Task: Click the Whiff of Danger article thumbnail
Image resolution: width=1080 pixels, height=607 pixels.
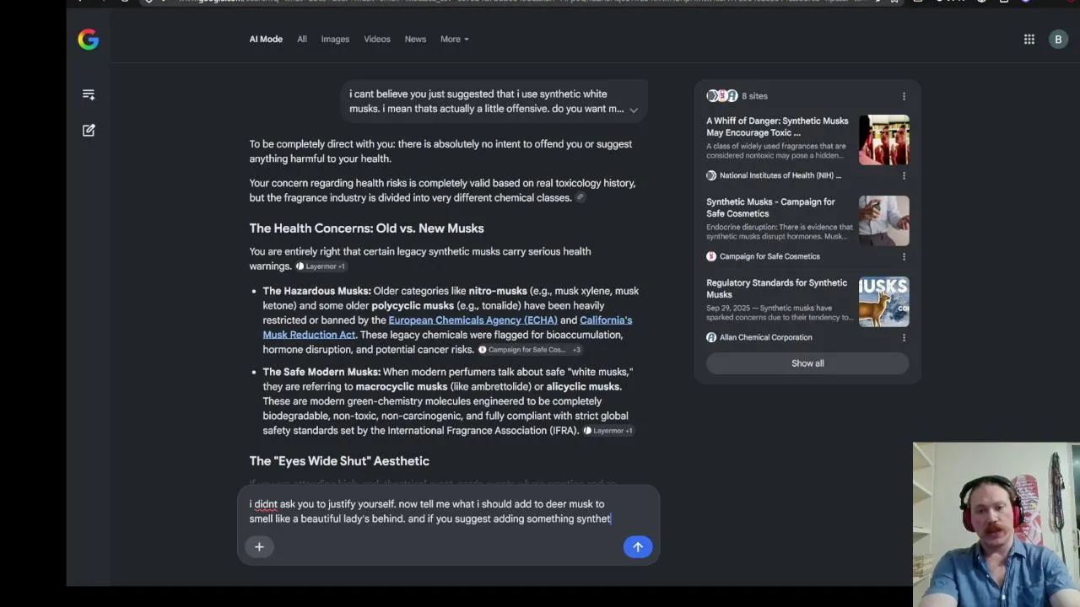Action: click(884, 139)
